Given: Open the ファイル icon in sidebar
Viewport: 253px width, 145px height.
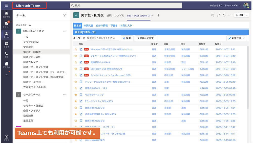Looking at the screenshot, I should point(7,65).
